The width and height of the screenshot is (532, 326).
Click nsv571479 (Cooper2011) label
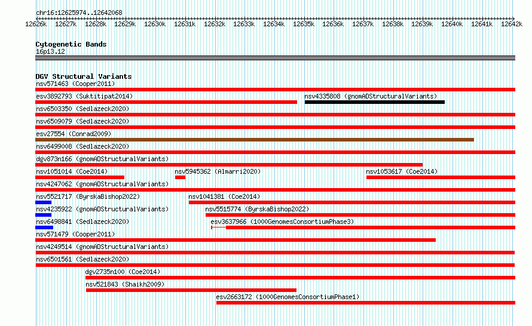click(x=75, y=234)
